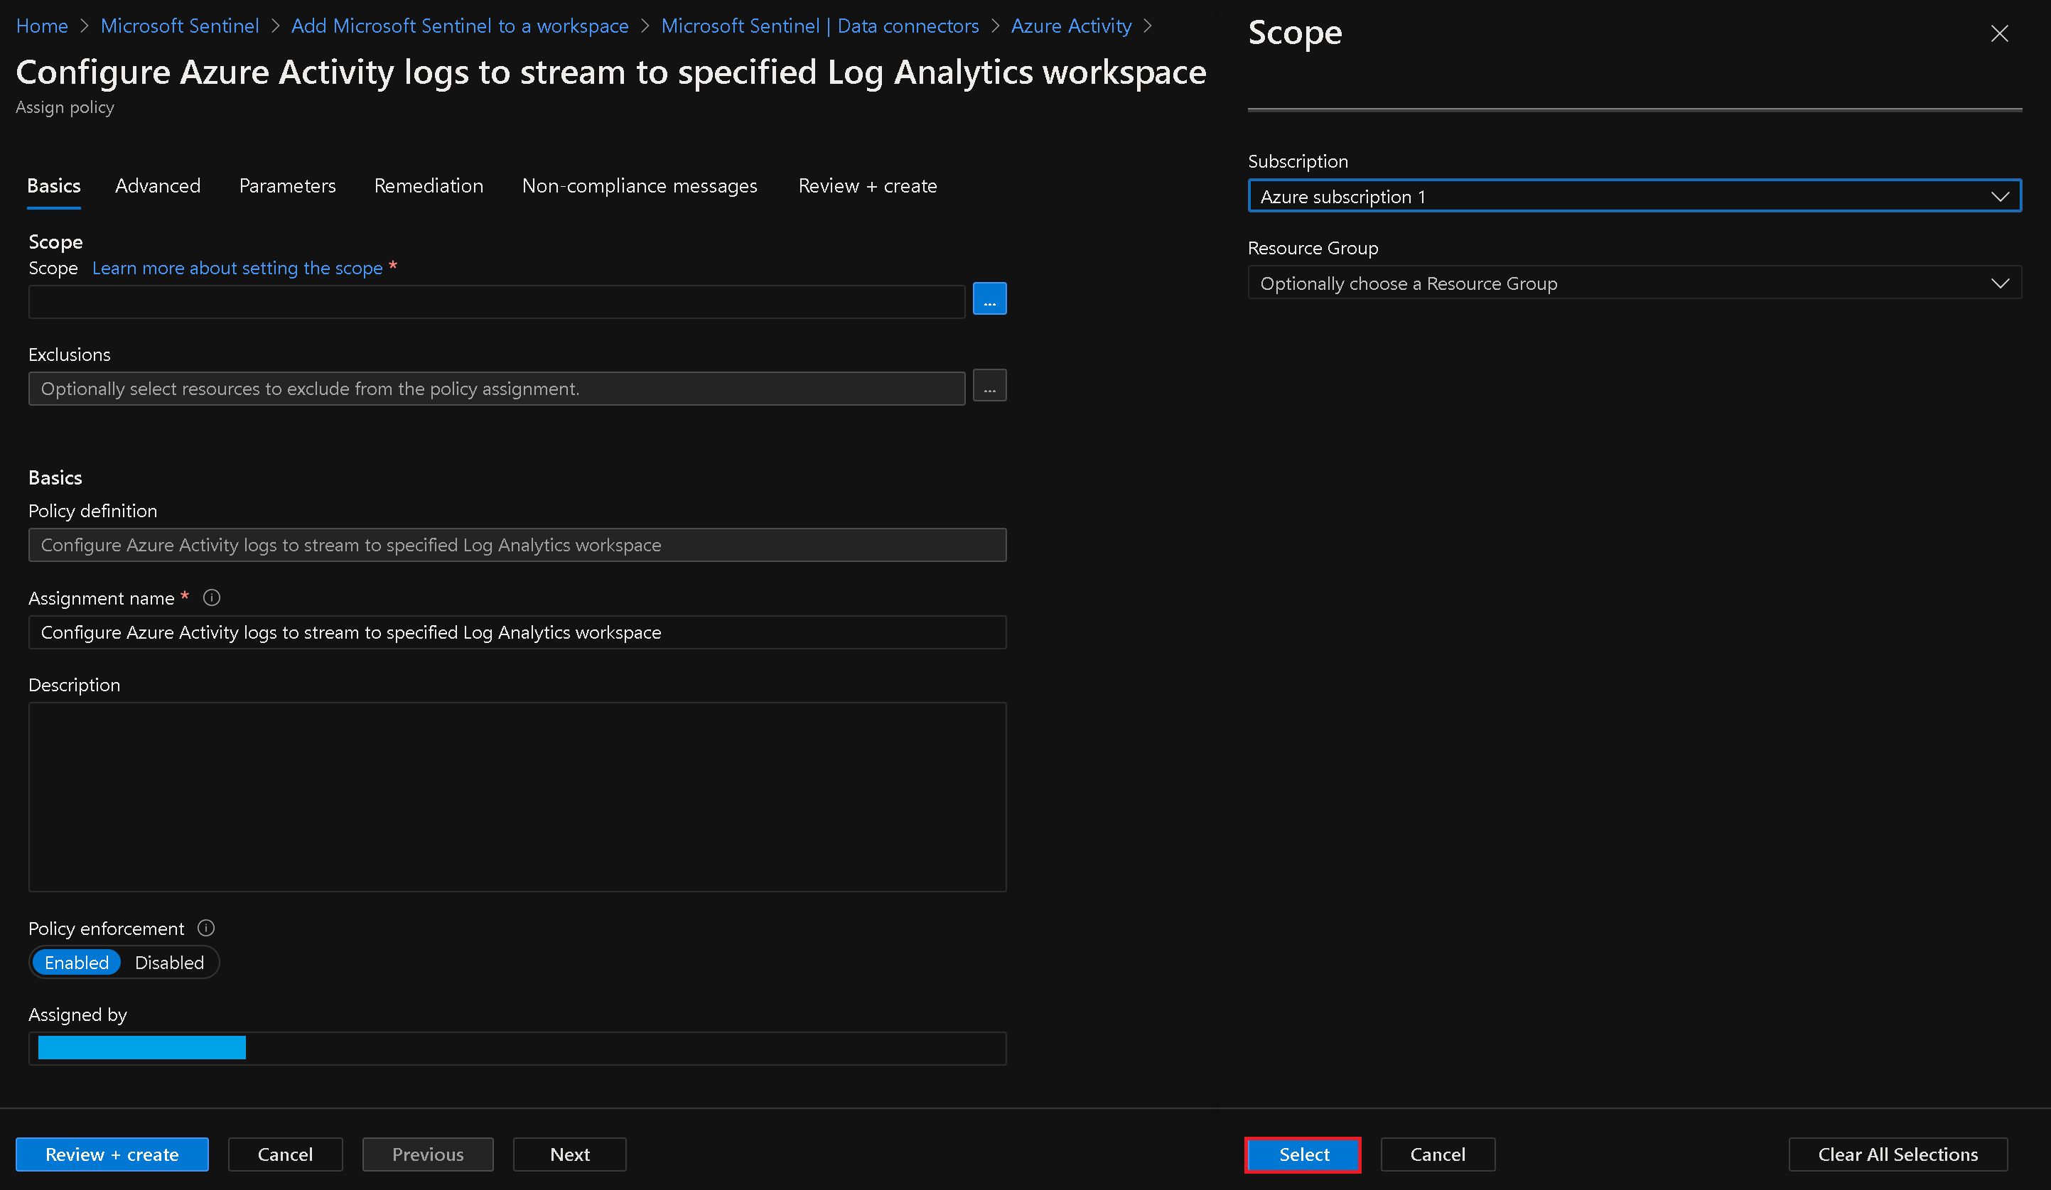Switch to the Remediation tab
This screenshot has height=1190, width=2051.
[429, 185]
